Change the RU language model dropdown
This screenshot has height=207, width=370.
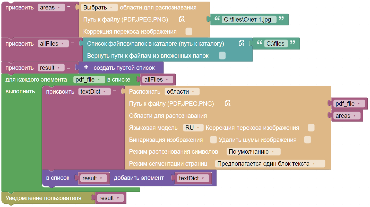tap(193, 127)
